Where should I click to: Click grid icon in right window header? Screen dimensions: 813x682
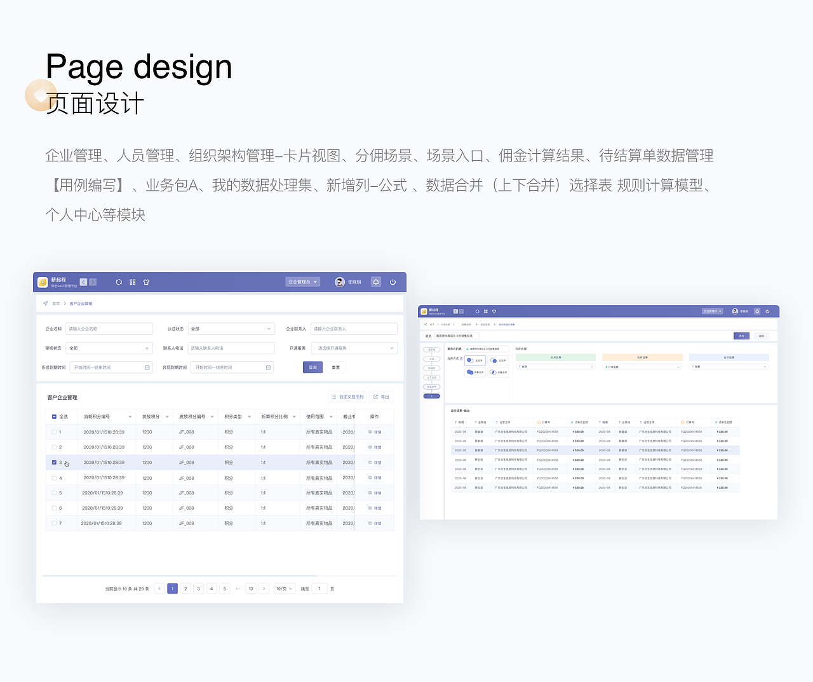pyautogui.click(x=486, y=311)
